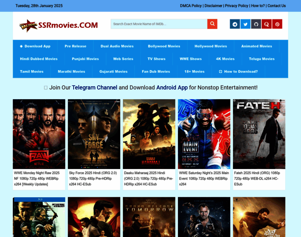This screenshot has height=237, width=301.
Task: Click Fateh 2025 Hindi title text
Action: 257,179
